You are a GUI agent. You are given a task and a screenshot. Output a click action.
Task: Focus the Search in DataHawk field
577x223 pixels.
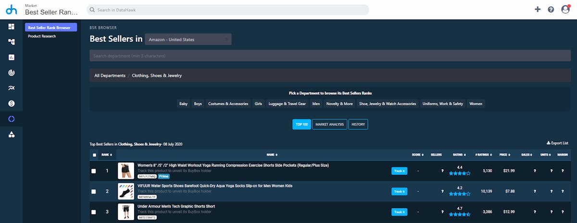pos(228,10)
